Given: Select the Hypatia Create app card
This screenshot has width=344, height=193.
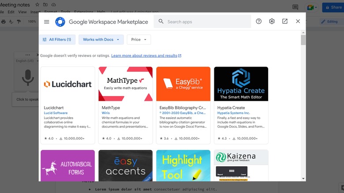Looking at the screenshot, I should point(241,105).
